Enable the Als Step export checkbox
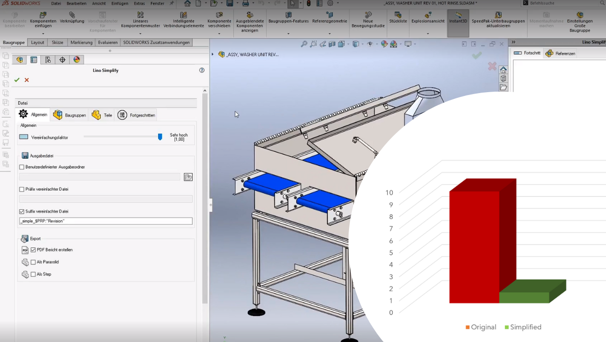 point(33,274)
